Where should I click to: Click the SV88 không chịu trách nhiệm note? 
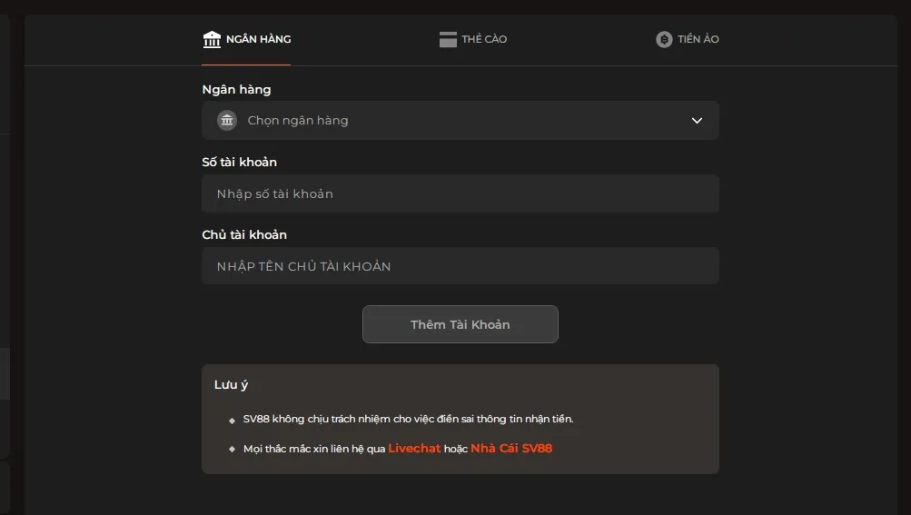pyautogui.click(x=409, y=419)
